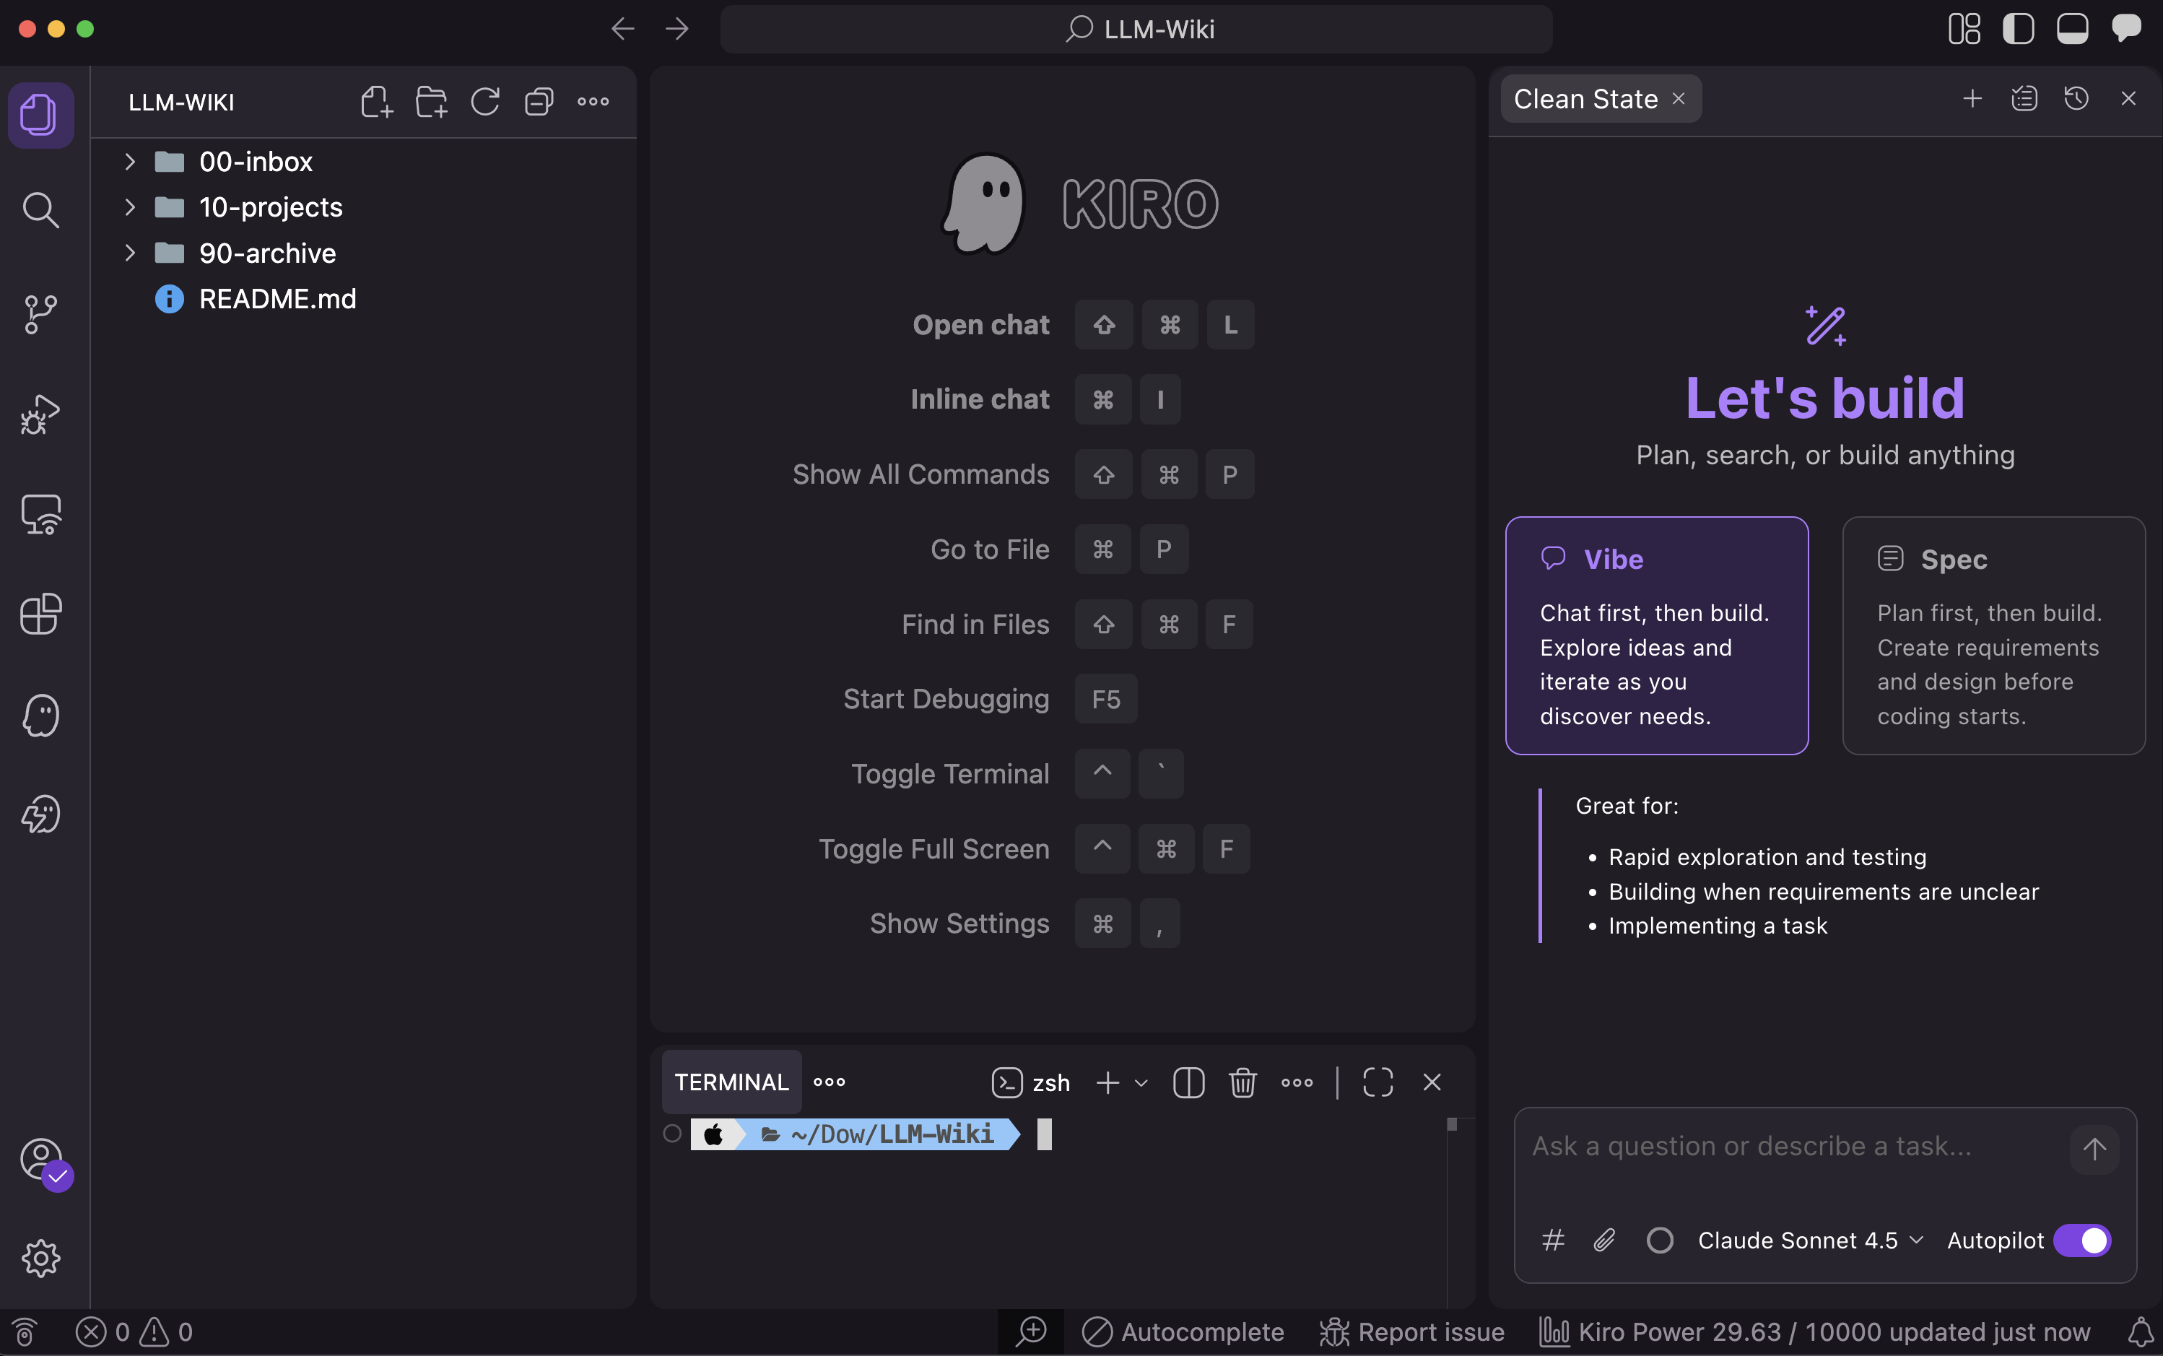Collapse all folders in explorer
Viewport: 2163px width, 1356px height.
click(539, 101)
